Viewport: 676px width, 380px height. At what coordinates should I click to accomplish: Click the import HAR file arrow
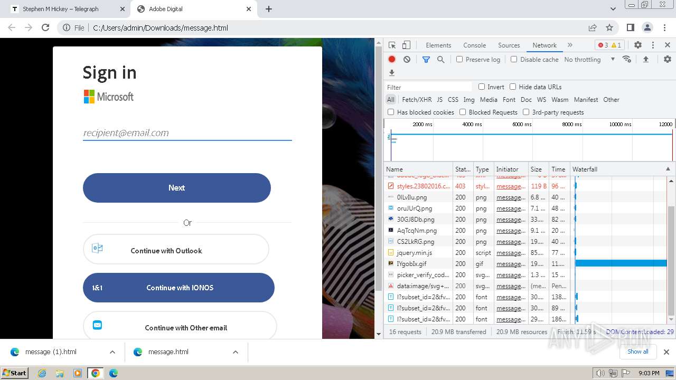[x=645, y=59]
